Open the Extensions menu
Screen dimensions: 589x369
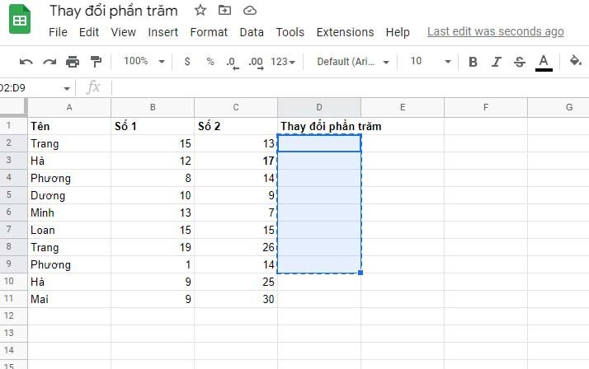coord(345,32)
